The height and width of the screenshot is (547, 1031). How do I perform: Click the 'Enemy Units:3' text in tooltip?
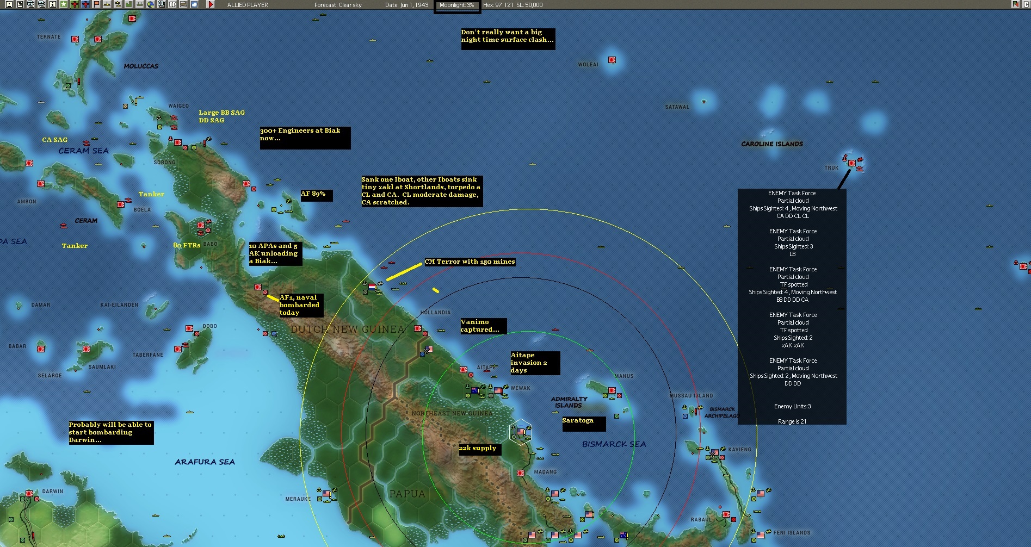pos(792,406)
